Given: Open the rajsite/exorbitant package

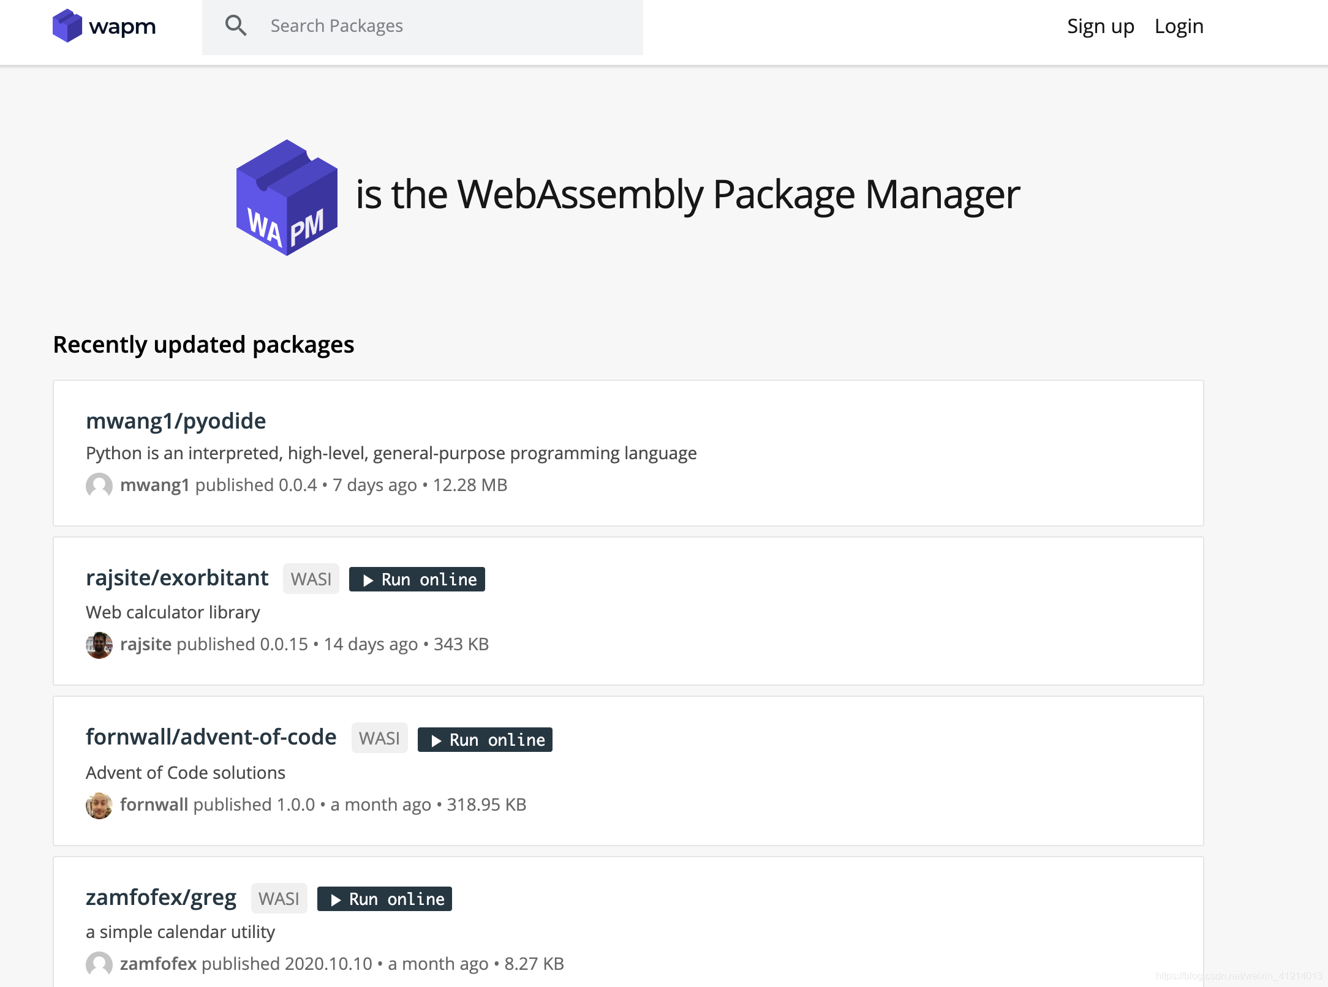Looking at the screenshot, I should 177,578.
